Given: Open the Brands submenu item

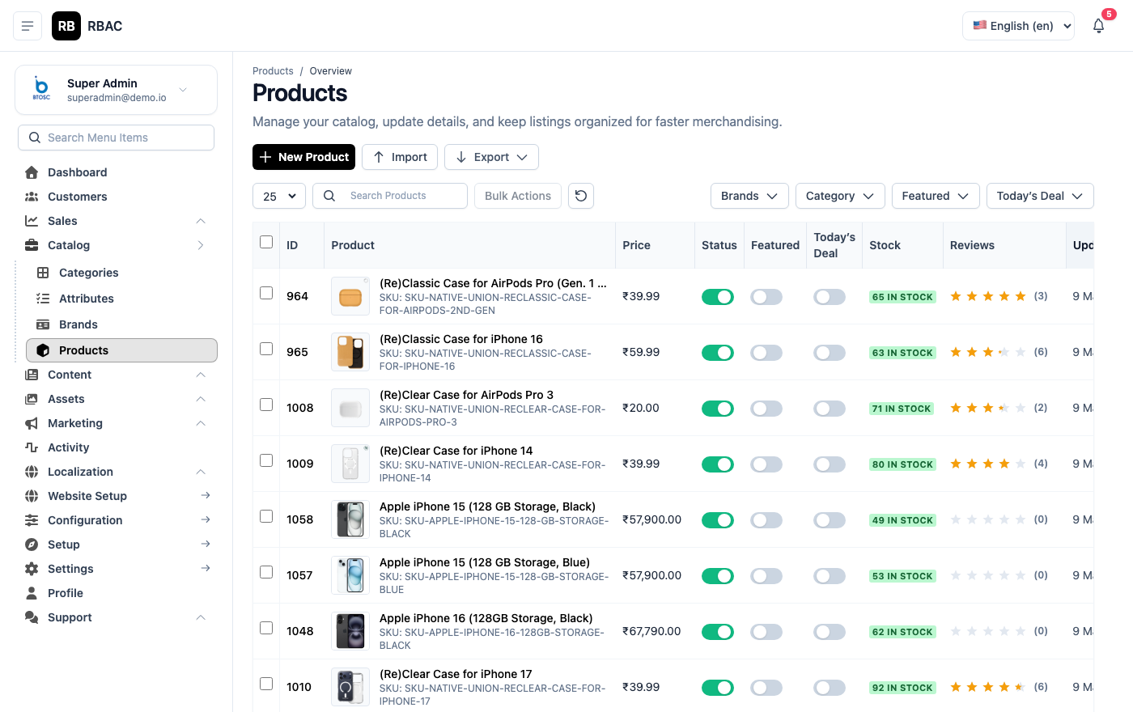Looking at the screenshot, I should (x=121, y=324).
